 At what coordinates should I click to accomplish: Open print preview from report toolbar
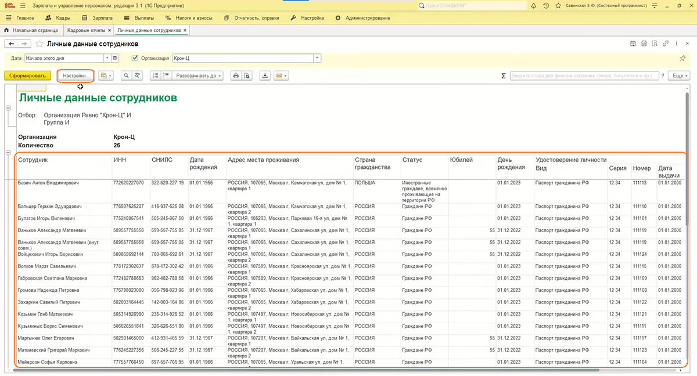(x=247, y=75)
